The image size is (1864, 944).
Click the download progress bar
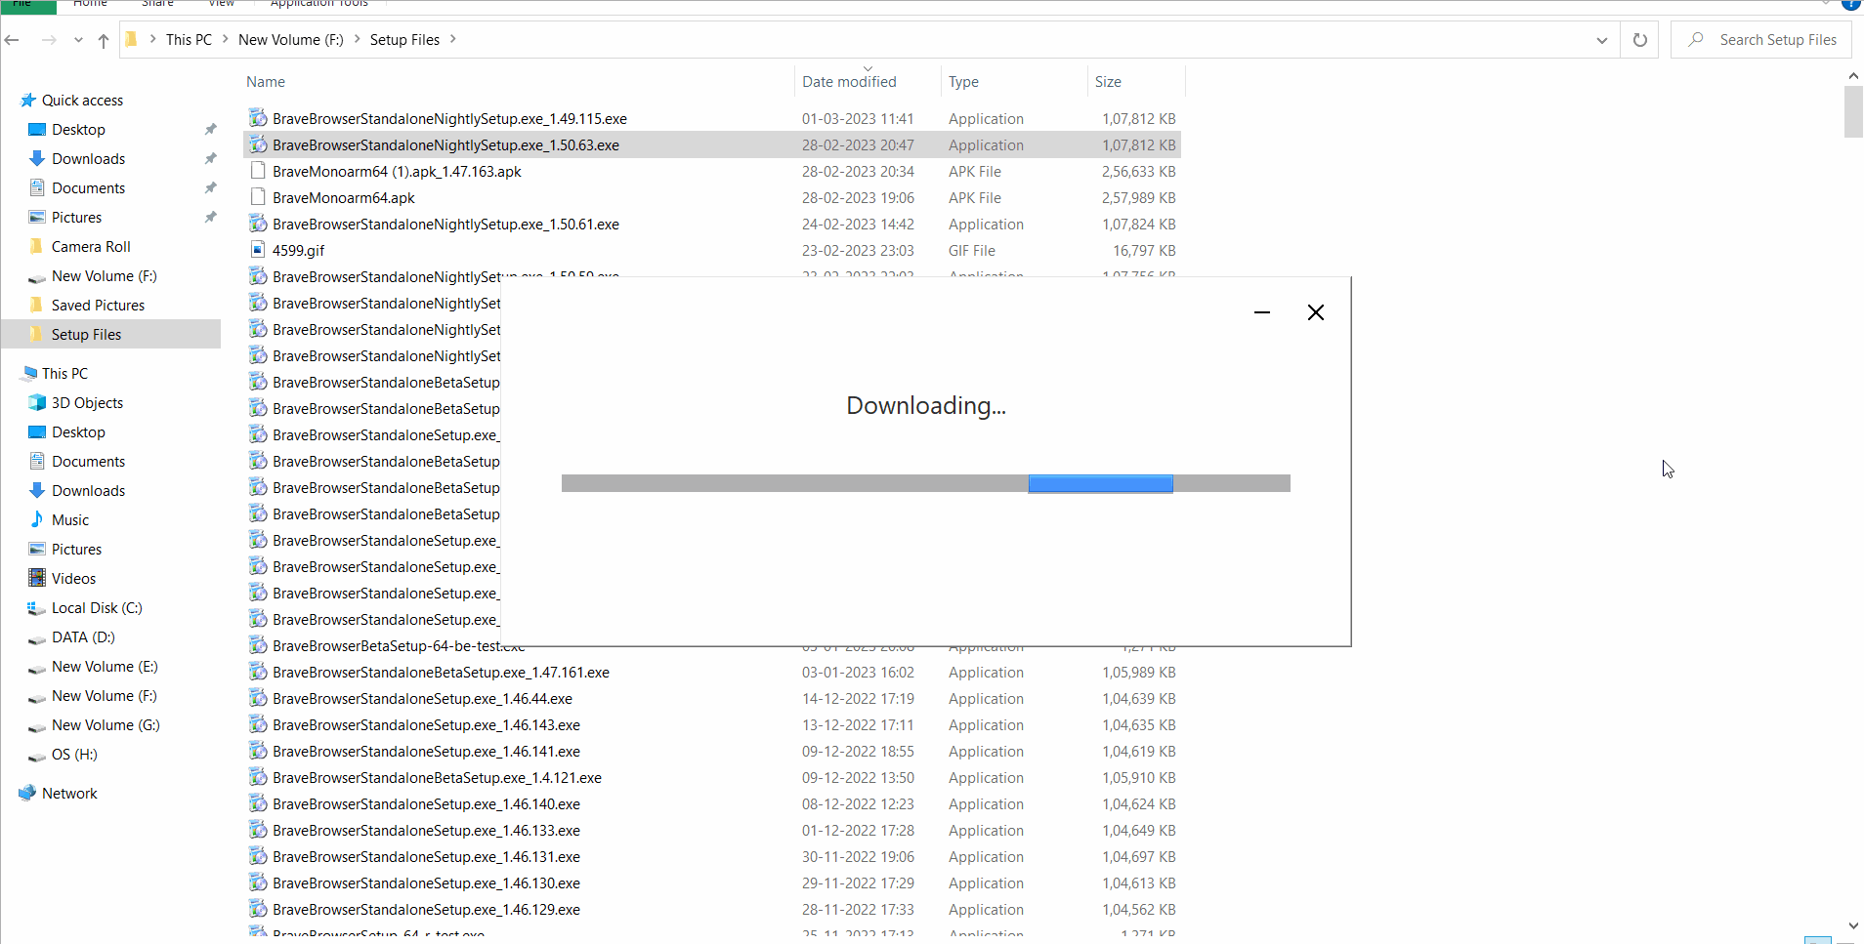(x=925, y=483)
